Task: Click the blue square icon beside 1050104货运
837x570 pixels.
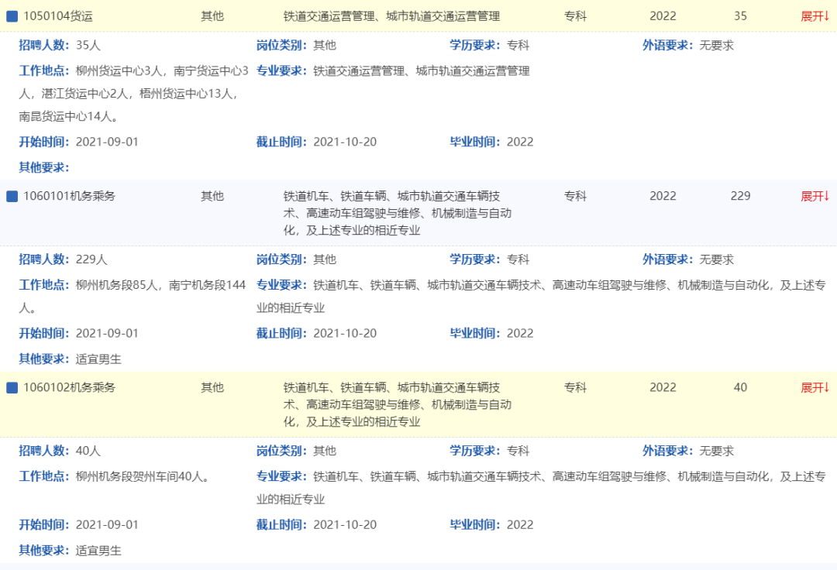Action: point(12,16)
